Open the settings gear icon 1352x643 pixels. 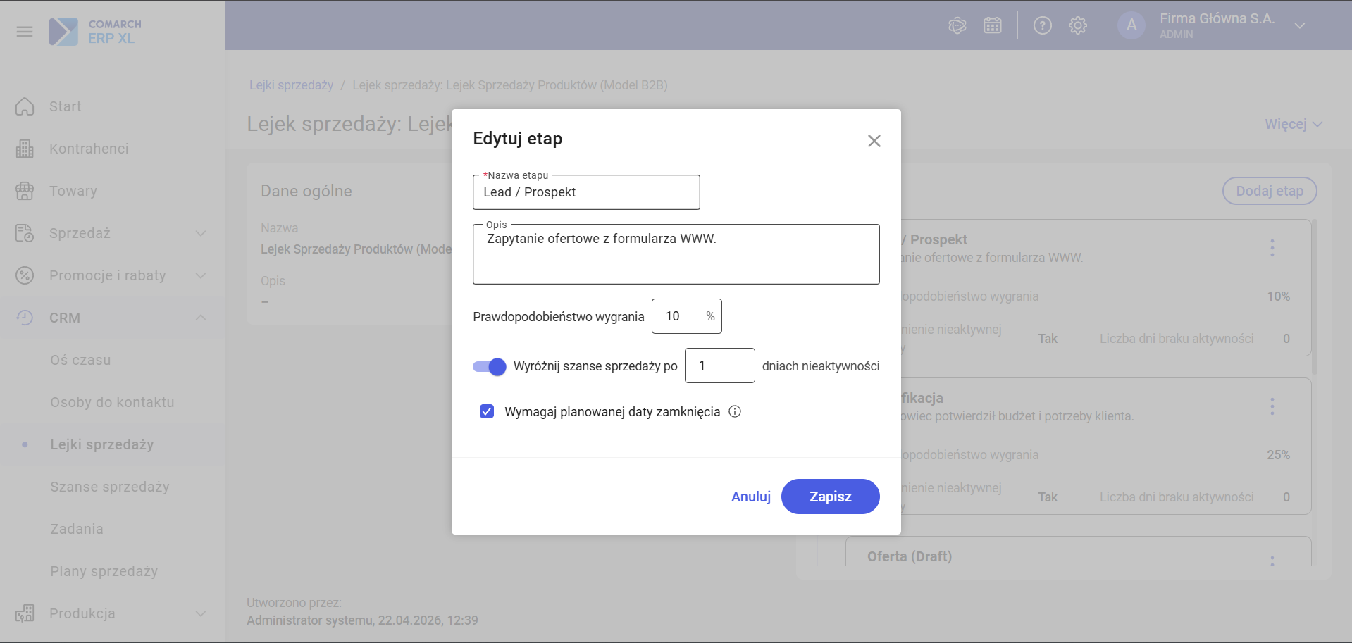point(1078,26)
